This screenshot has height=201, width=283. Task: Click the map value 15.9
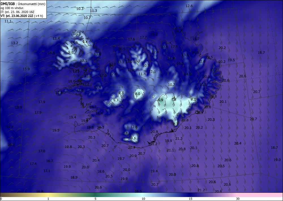18,107
